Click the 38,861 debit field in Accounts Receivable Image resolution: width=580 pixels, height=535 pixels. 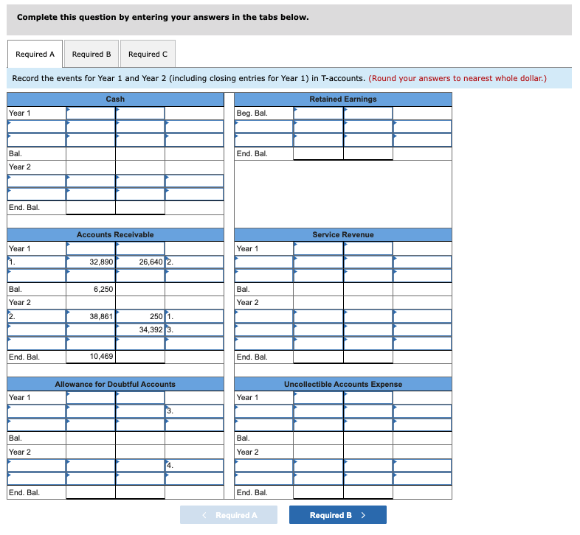(91, 316)
